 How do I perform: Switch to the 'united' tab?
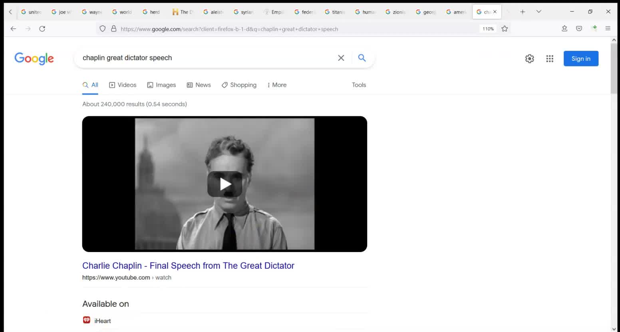pos(31,12)
